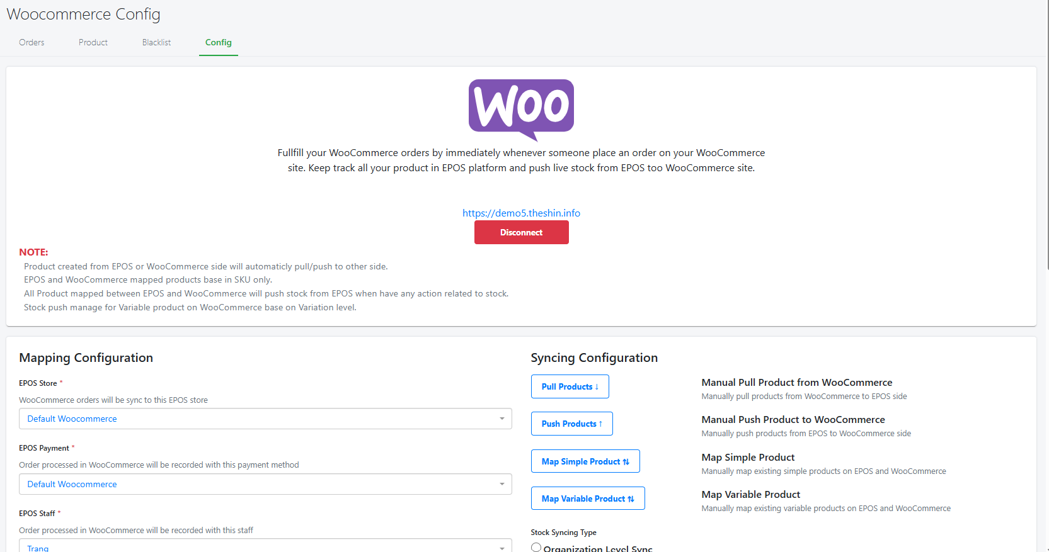Click Manual Pull Product from WooCommerce heading
This screenshot has width=1049, height=552.
pyautogui.click(x=796, y=382)
